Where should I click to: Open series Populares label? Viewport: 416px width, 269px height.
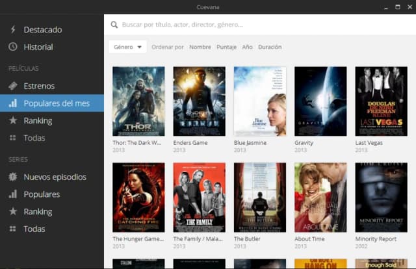tap(42, 194)
